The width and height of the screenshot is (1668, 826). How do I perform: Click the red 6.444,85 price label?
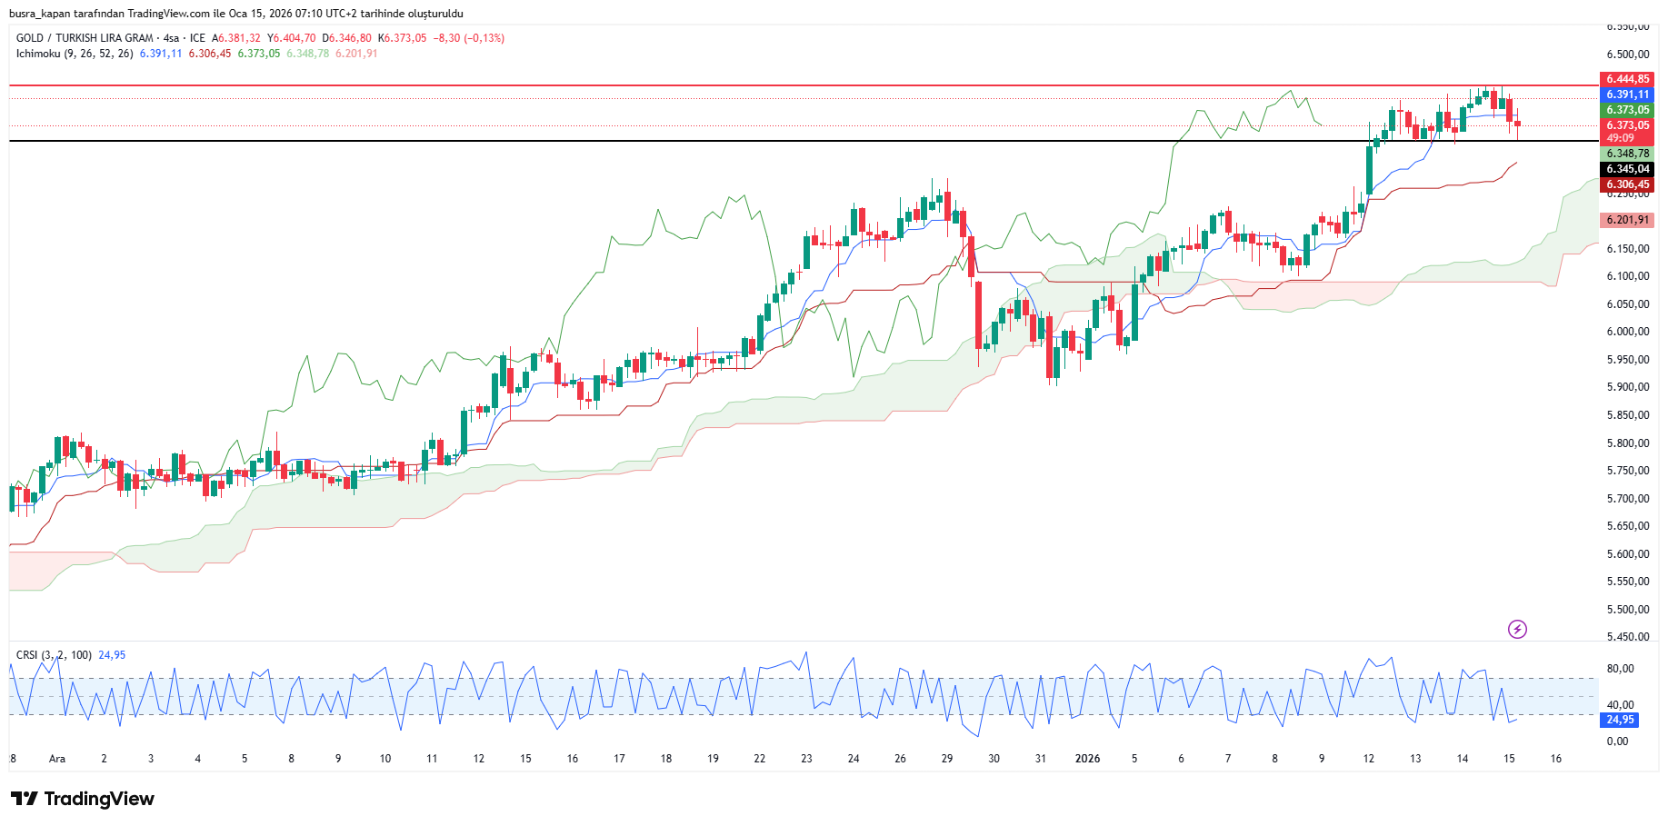[x=1626, y=79]
